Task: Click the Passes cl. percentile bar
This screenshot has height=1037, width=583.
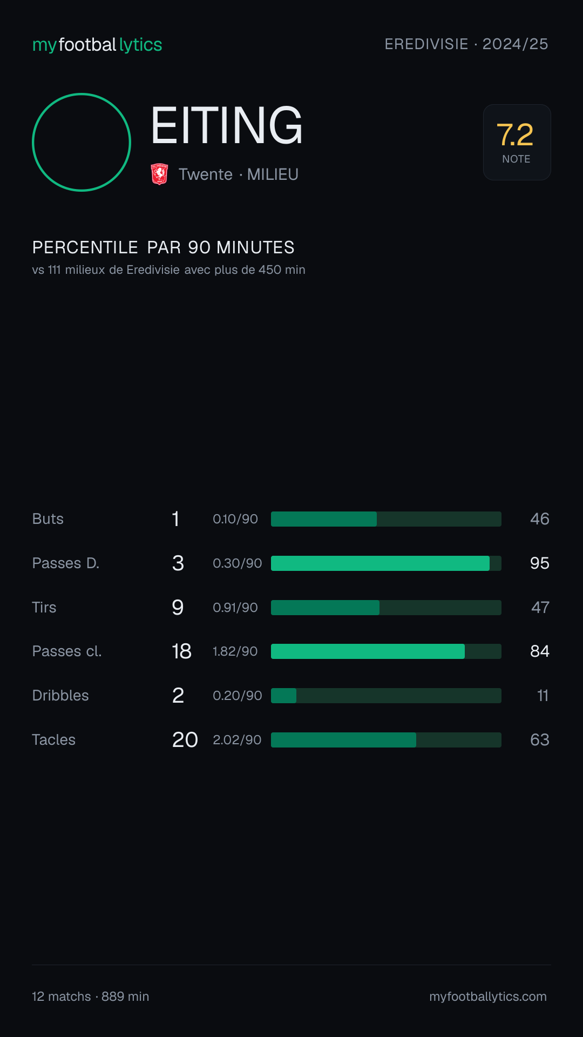Action: point(386,651)
